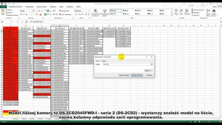Click text orientation icon
The height and width of the screenshot is (125, 222).
(54, 11)
